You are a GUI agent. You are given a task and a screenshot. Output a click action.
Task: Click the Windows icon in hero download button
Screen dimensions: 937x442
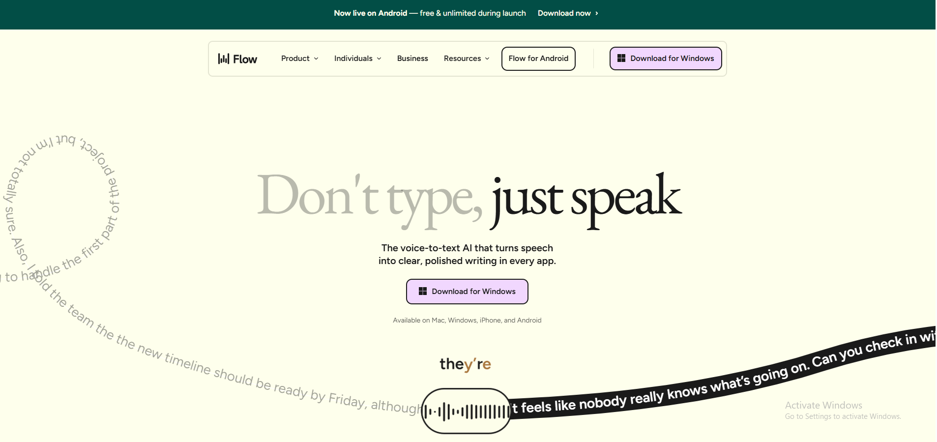[423, 291]
